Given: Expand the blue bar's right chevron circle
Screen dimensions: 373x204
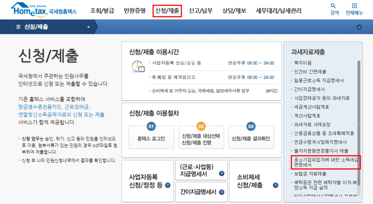Looking at the screenshot, I should pyautogui.click(x=359, y=27).
